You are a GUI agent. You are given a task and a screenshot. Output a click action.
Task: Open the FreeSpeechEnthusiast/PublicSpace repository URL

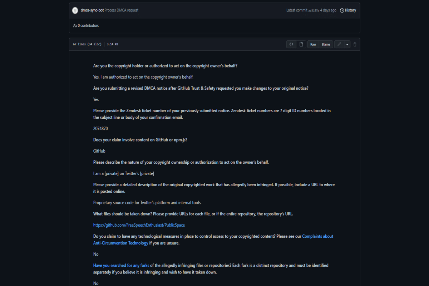139,225
